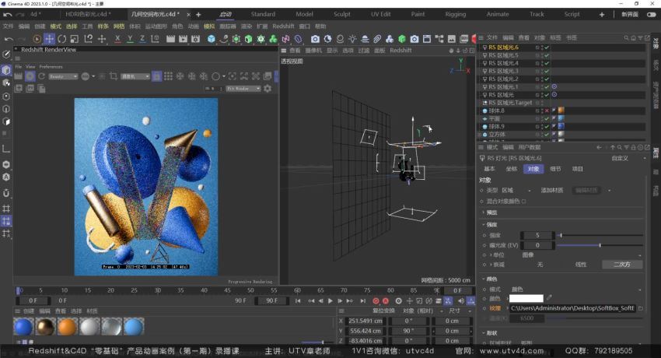Expand the 预览 section
This screenshot has height=358, width=661.
coord(491,212)
